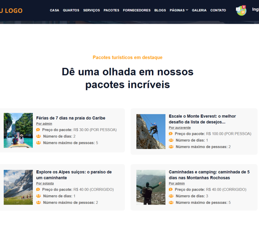Click max people icon on Alpes suíços package

tap(38, 202)
